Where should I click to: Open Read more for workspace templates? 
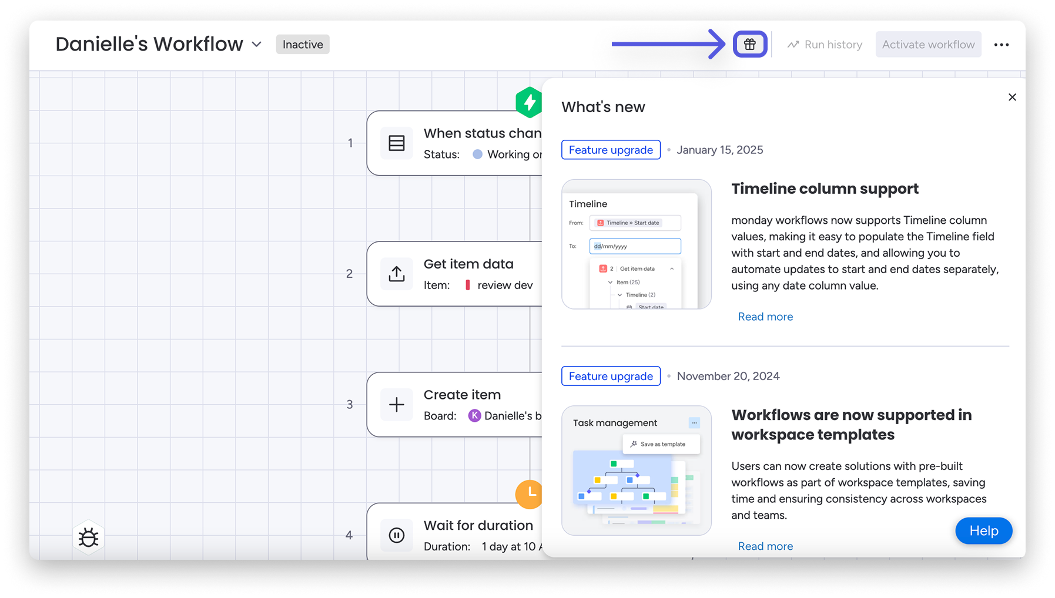pos(765,546)
